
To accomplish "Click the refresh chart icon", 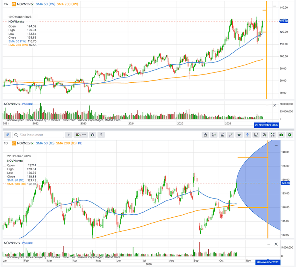I will coord(93,135).
